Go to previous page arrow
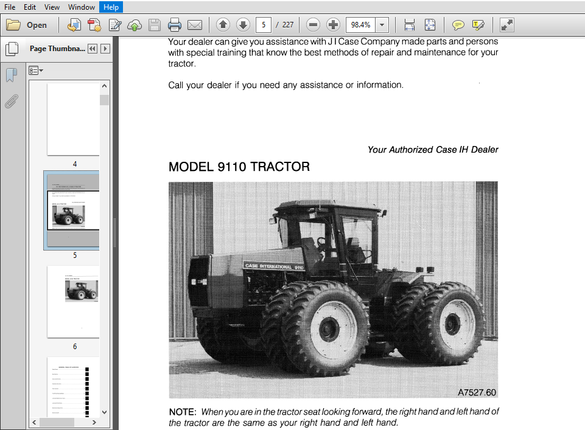This screenshot has height=430, width=585. tap(223, 25)
